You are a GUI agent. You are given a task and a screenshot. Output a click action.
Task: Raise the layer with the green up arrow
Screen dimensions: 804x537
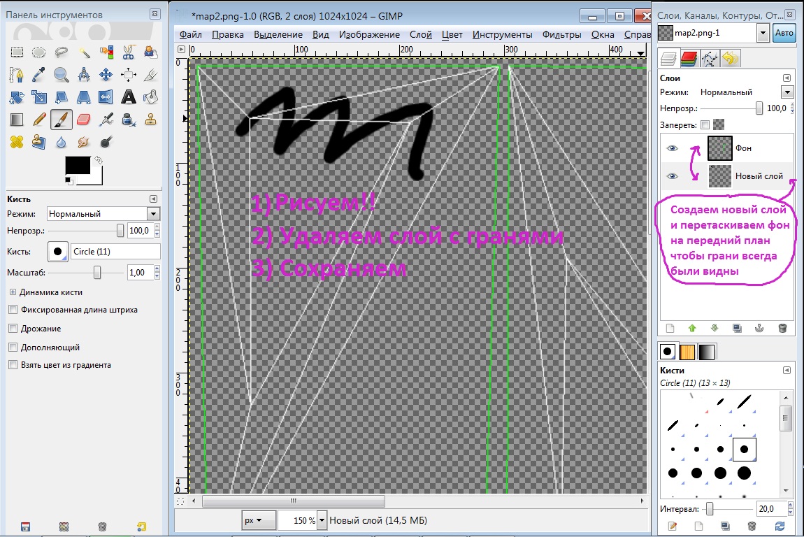692,328
